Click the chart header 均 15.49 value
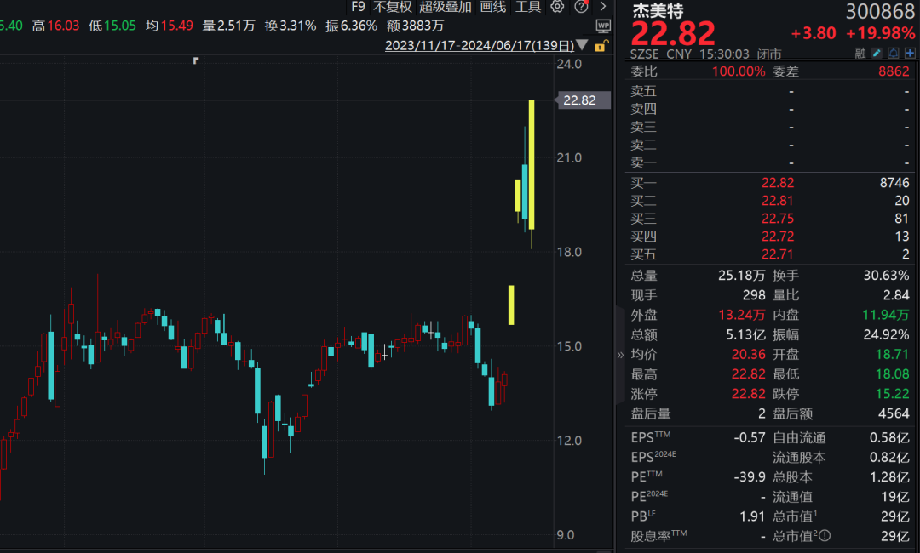 (176, 26)
